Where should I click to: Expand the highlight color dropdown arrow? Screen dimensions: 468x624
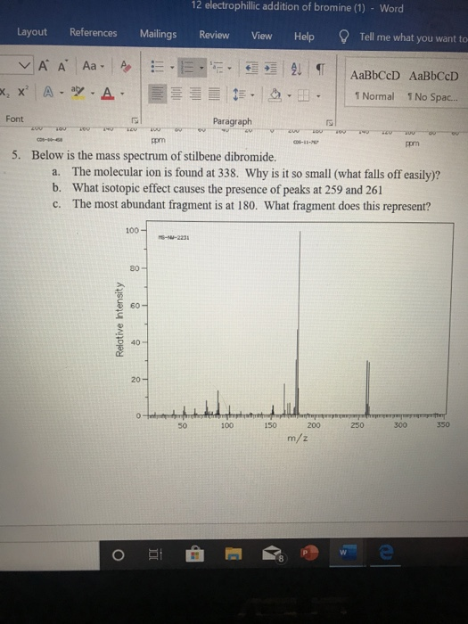pyautogui.click(x=92, y=94)
